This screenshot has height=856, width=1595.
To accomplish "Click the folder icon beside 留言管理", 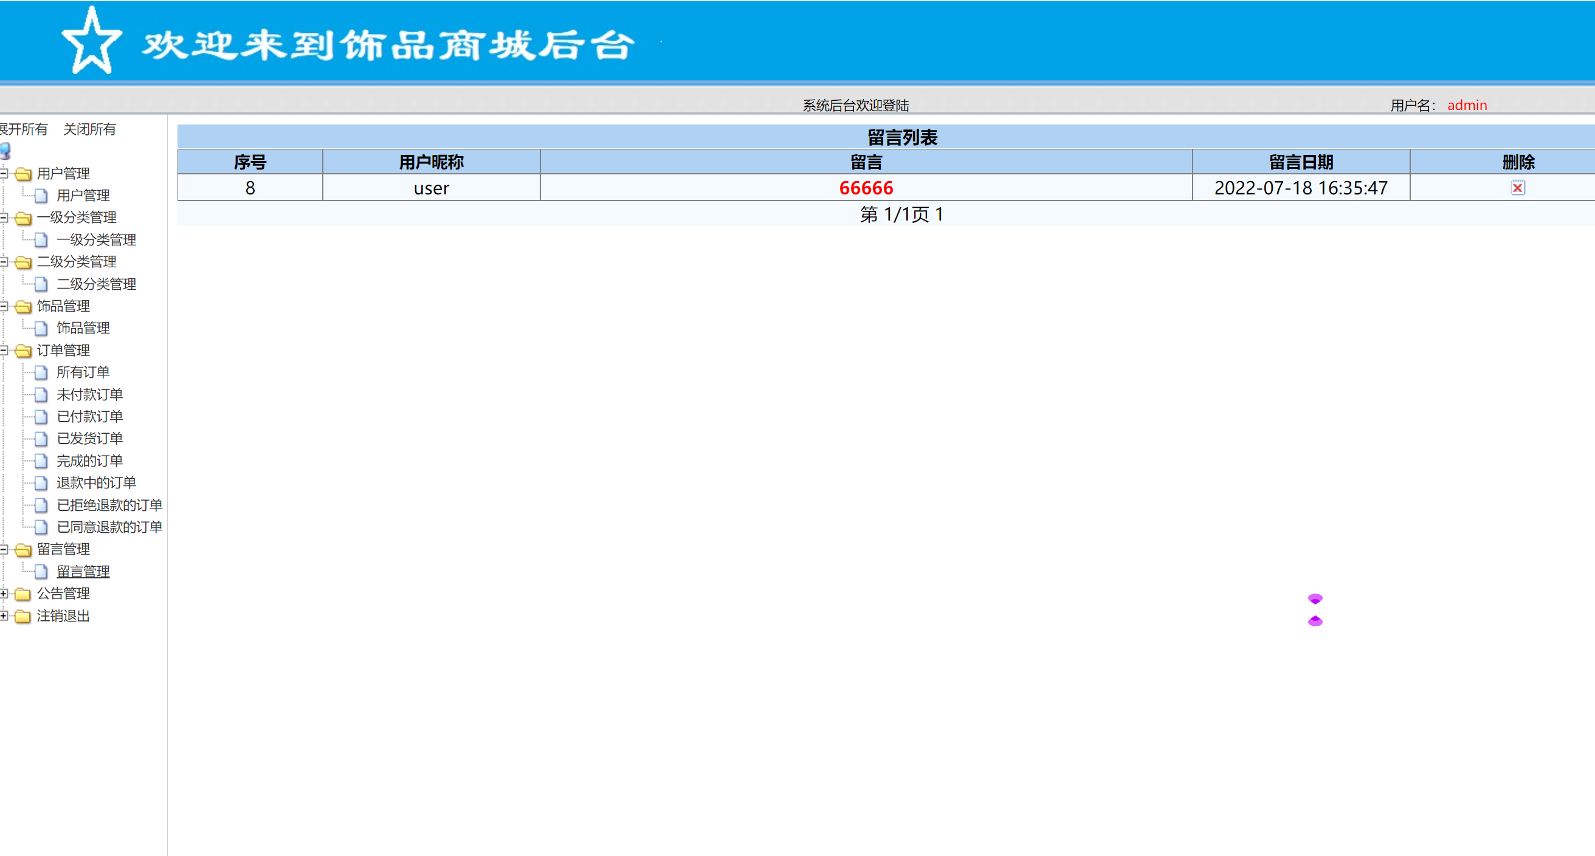I will pyautogui.click(x=23, y=549).
